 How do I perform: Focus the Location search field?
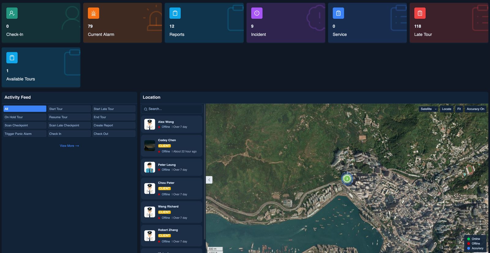(x=171, y=109)
